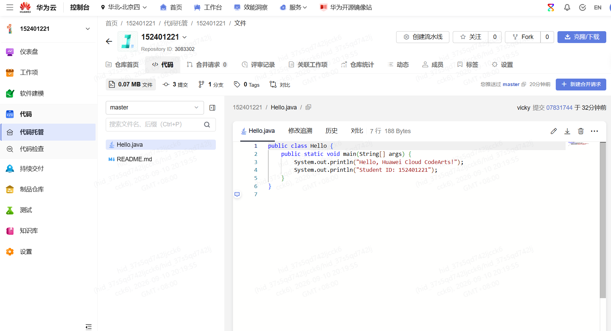Image resolution: width=611 pixels, height=331 pixels.
Task: Delete Hello.java with the trash icon
Action: pos(581,131)
